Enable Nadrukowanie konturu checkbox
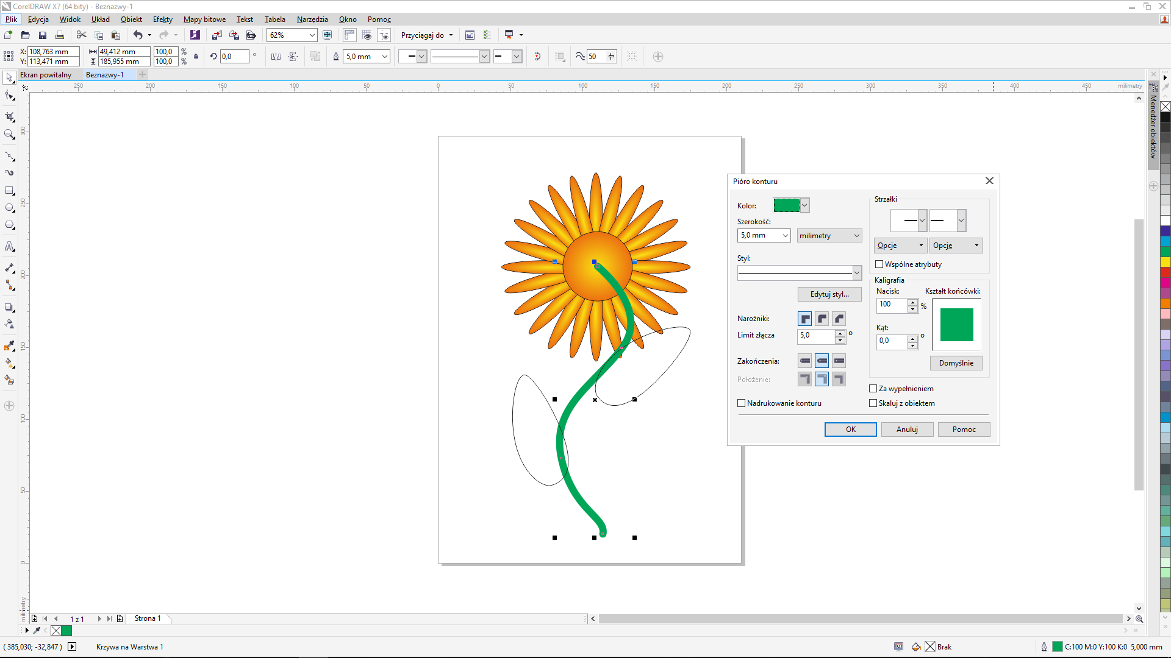 [x=742, y=403]
